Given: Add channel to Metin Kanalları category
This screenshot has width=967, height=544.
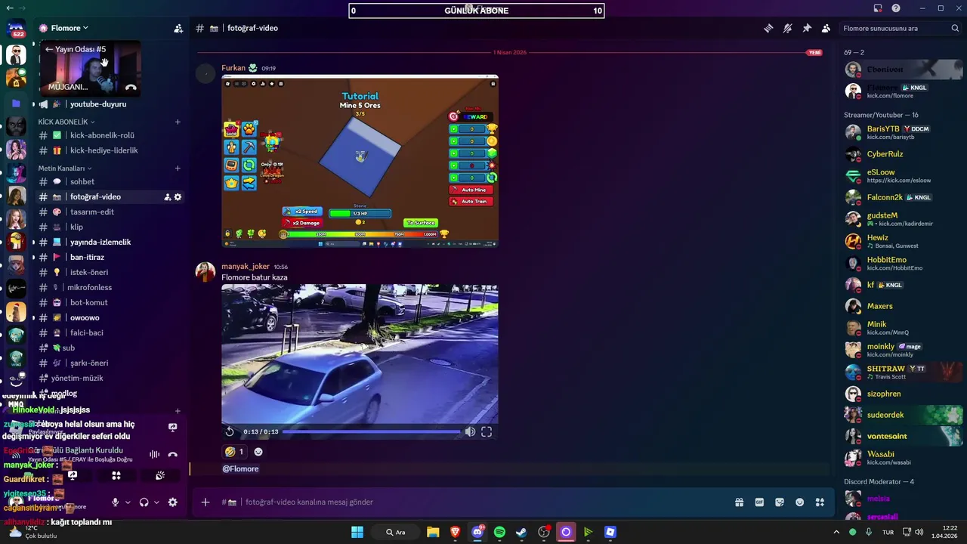Looking at the screenshot, I should point(178,168).
